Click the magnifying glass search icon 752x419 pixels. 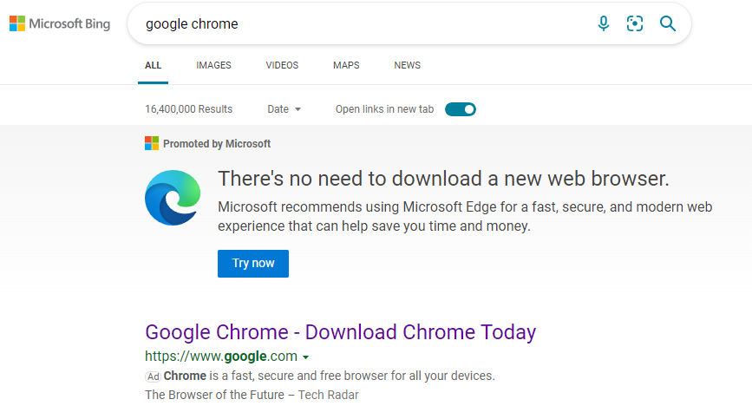point(668,23)
